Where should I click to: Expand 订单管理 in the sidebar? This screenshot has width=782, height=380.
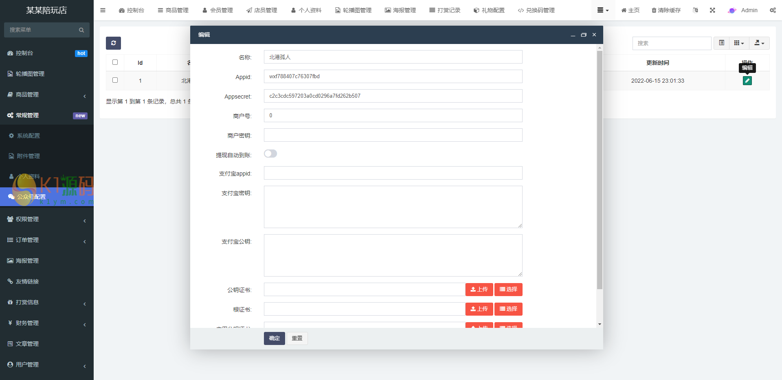47,240
